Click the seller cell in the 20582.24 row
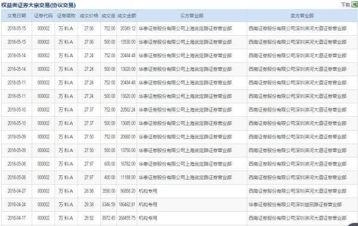The image size is (358, 226). click(298, 110)
